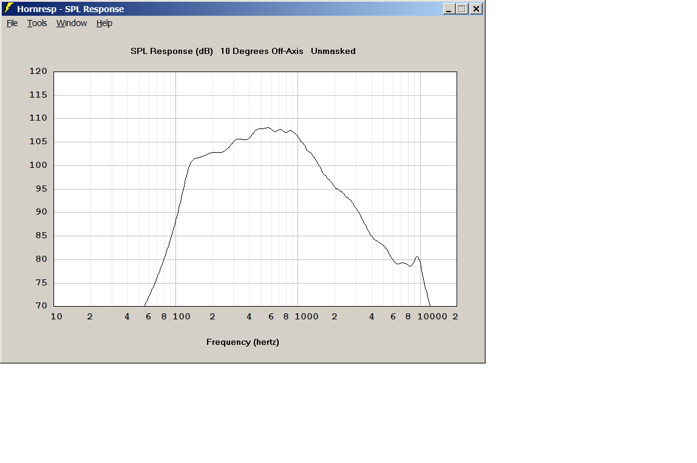Click the SPL curve peak near 600 Hz
This screenshot has height=463, width=697.
click(x=267, y=128)
